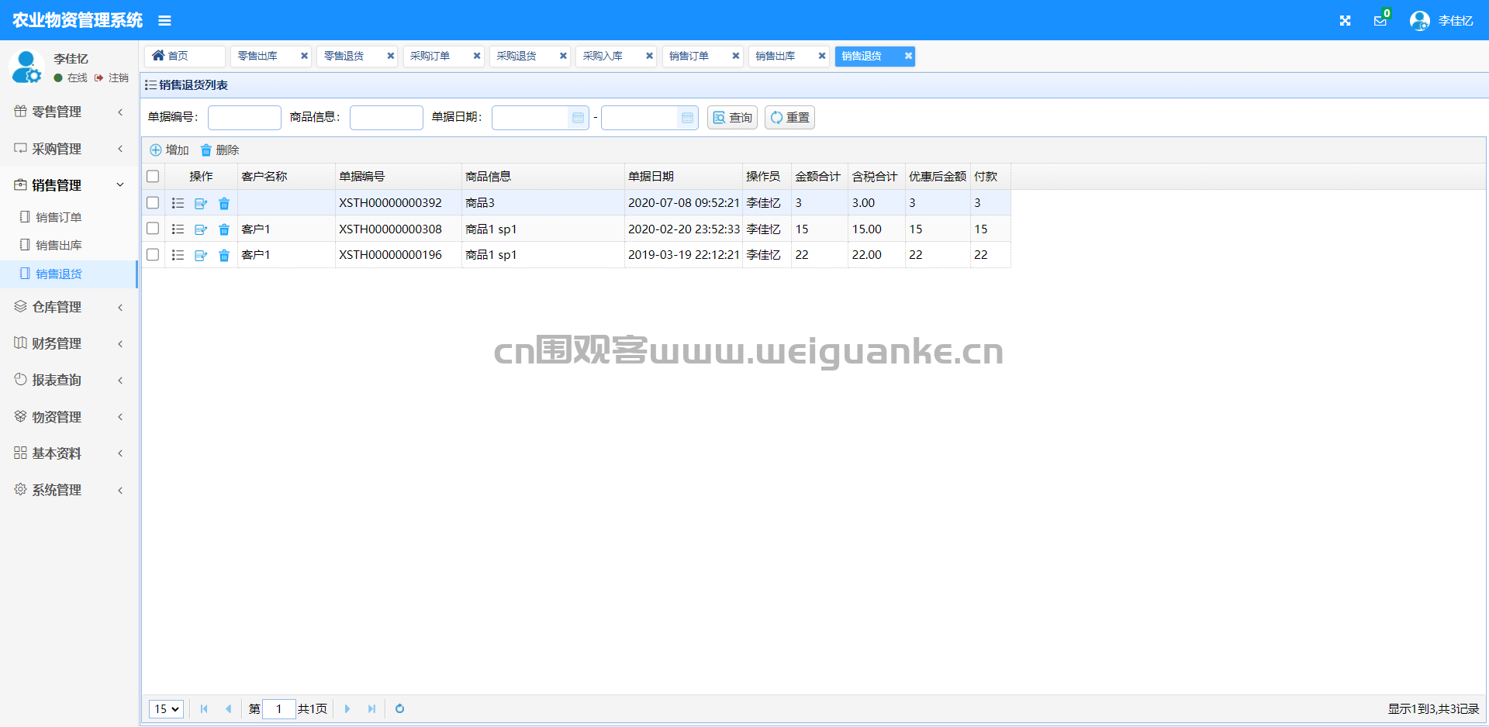Open the messages envelope icon
The width and height of the screenshot is (1489, 727).
(x=1380, y=21)
